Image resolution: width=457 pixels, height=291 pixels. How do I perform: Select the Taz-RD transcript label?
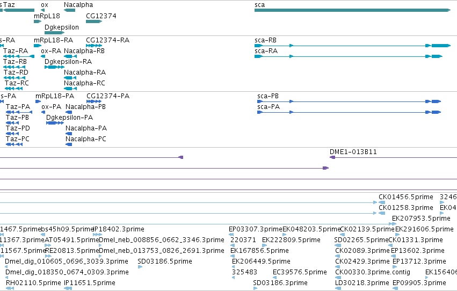click(x=16, y=72)
